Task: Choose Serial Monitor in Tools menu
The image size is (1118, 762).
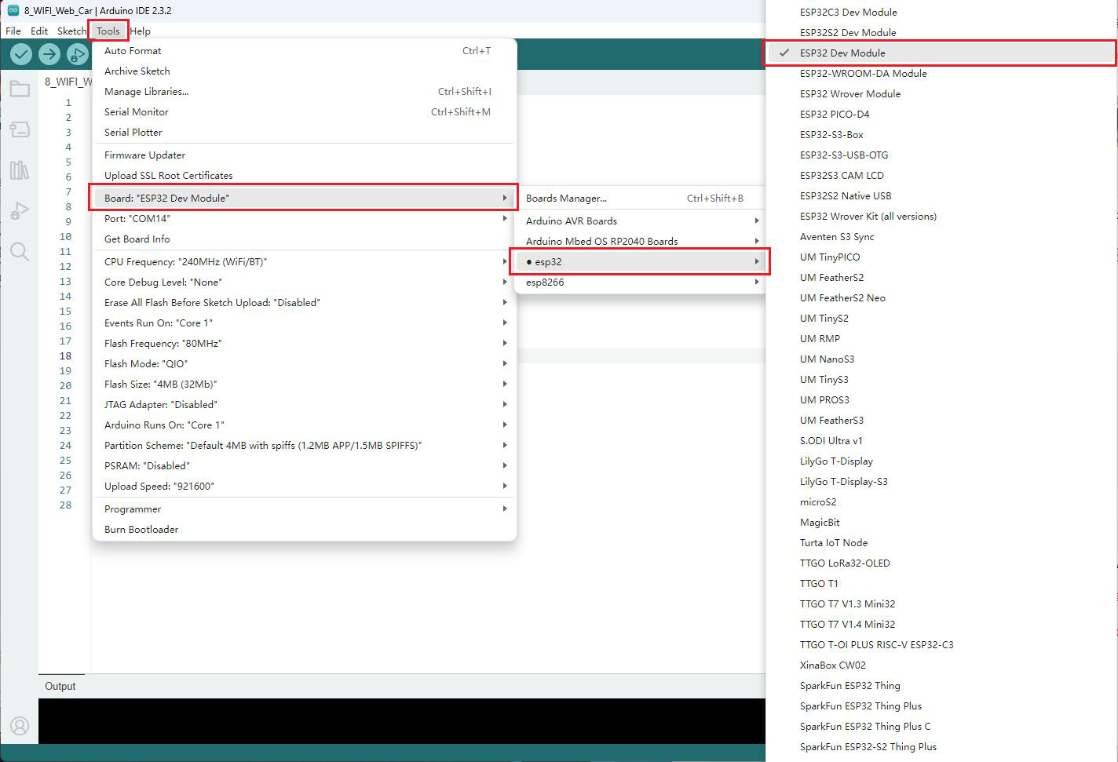Action: (x=305, y=111)
